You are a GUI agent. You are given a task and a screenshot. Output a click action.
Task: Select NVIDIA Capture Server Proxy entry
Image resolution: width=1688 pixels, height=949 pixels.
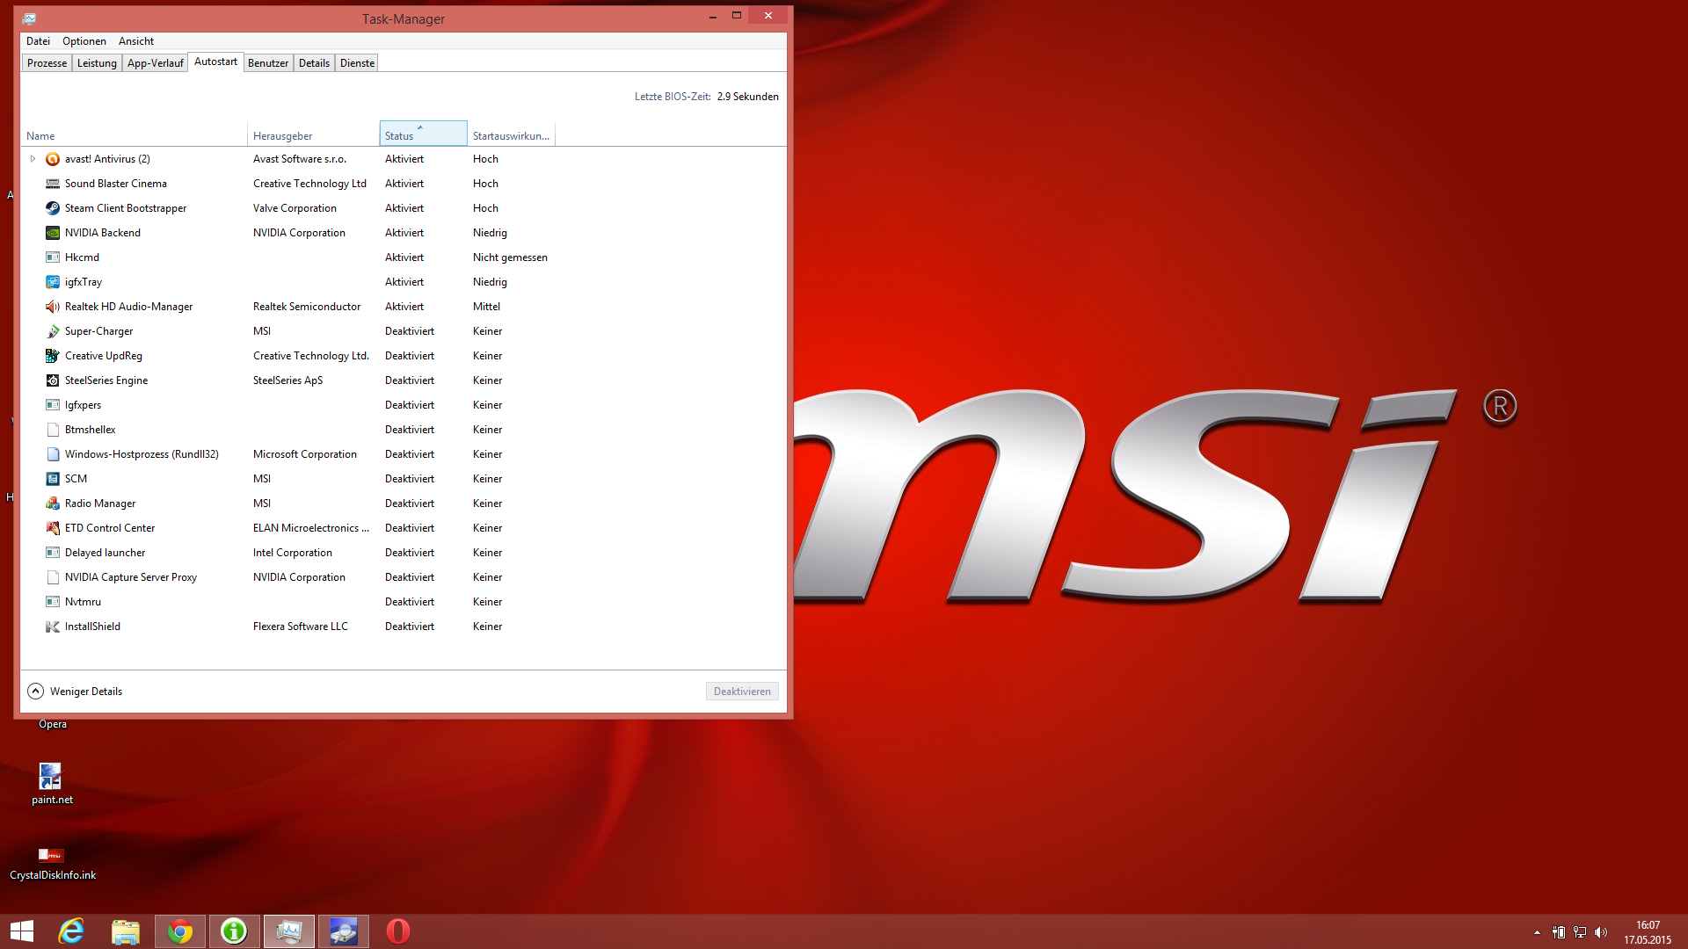(131, 577)
